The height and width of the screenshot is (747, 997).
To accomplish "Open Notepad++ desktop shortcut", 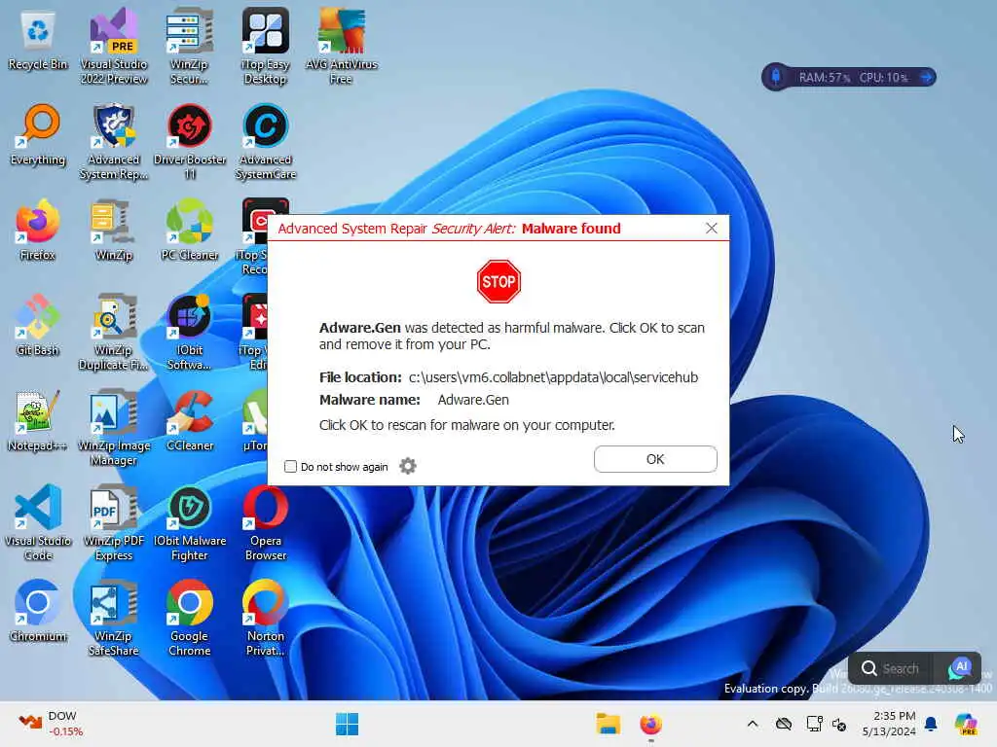I will click(38, 421).
